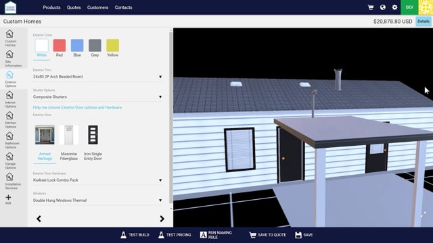433x243 pixels.
Task: Run Test Build
Action: coord(135,235)
